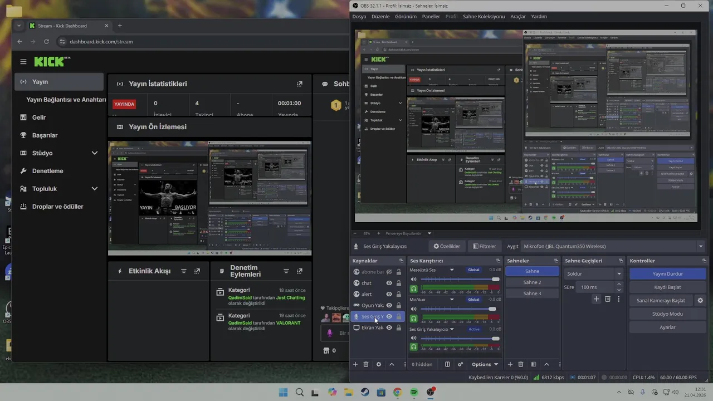Screen dimensions: 713x401
Task: Open Windows Start menu
Action: 283,393
